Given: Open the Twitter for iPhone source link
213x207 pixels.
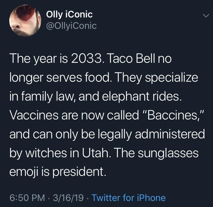Looking at the screenshot, I should 128,198.
